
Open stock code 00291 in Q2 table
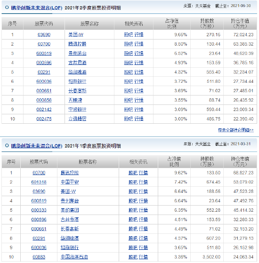[44, 72]
